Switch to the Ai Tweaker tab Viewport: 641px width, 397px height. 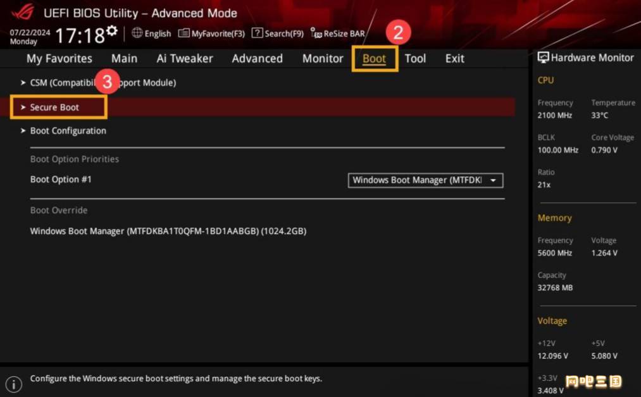[185, 59]
